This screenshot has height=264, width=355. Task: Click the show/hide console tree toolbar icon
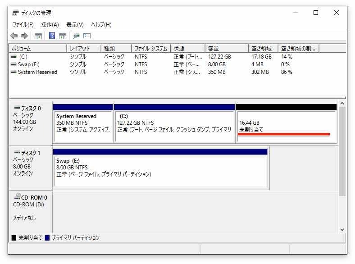pyautogui.click(x=38, y=36)
